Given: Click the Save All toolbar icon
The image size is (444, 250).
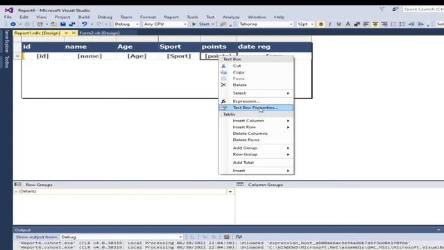Looking at the screenshot, I should pyautogui.click(x=72, y=24).
